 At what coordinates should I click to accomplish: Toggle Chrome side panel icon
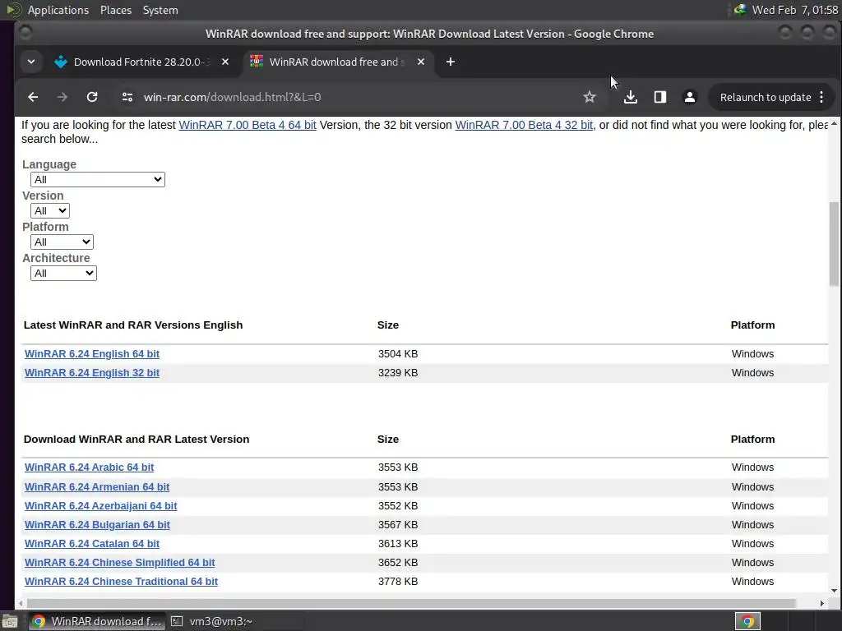click(x=660, y=97)
